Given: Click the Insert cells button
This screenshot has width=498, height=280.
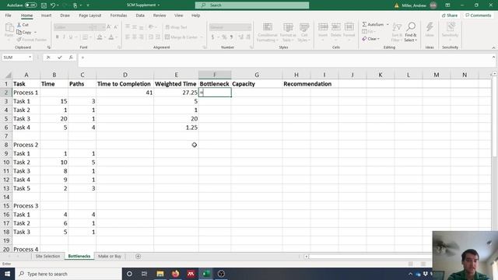Looking at the screenshot, I should pyautogui.click(x=323, y=30).
